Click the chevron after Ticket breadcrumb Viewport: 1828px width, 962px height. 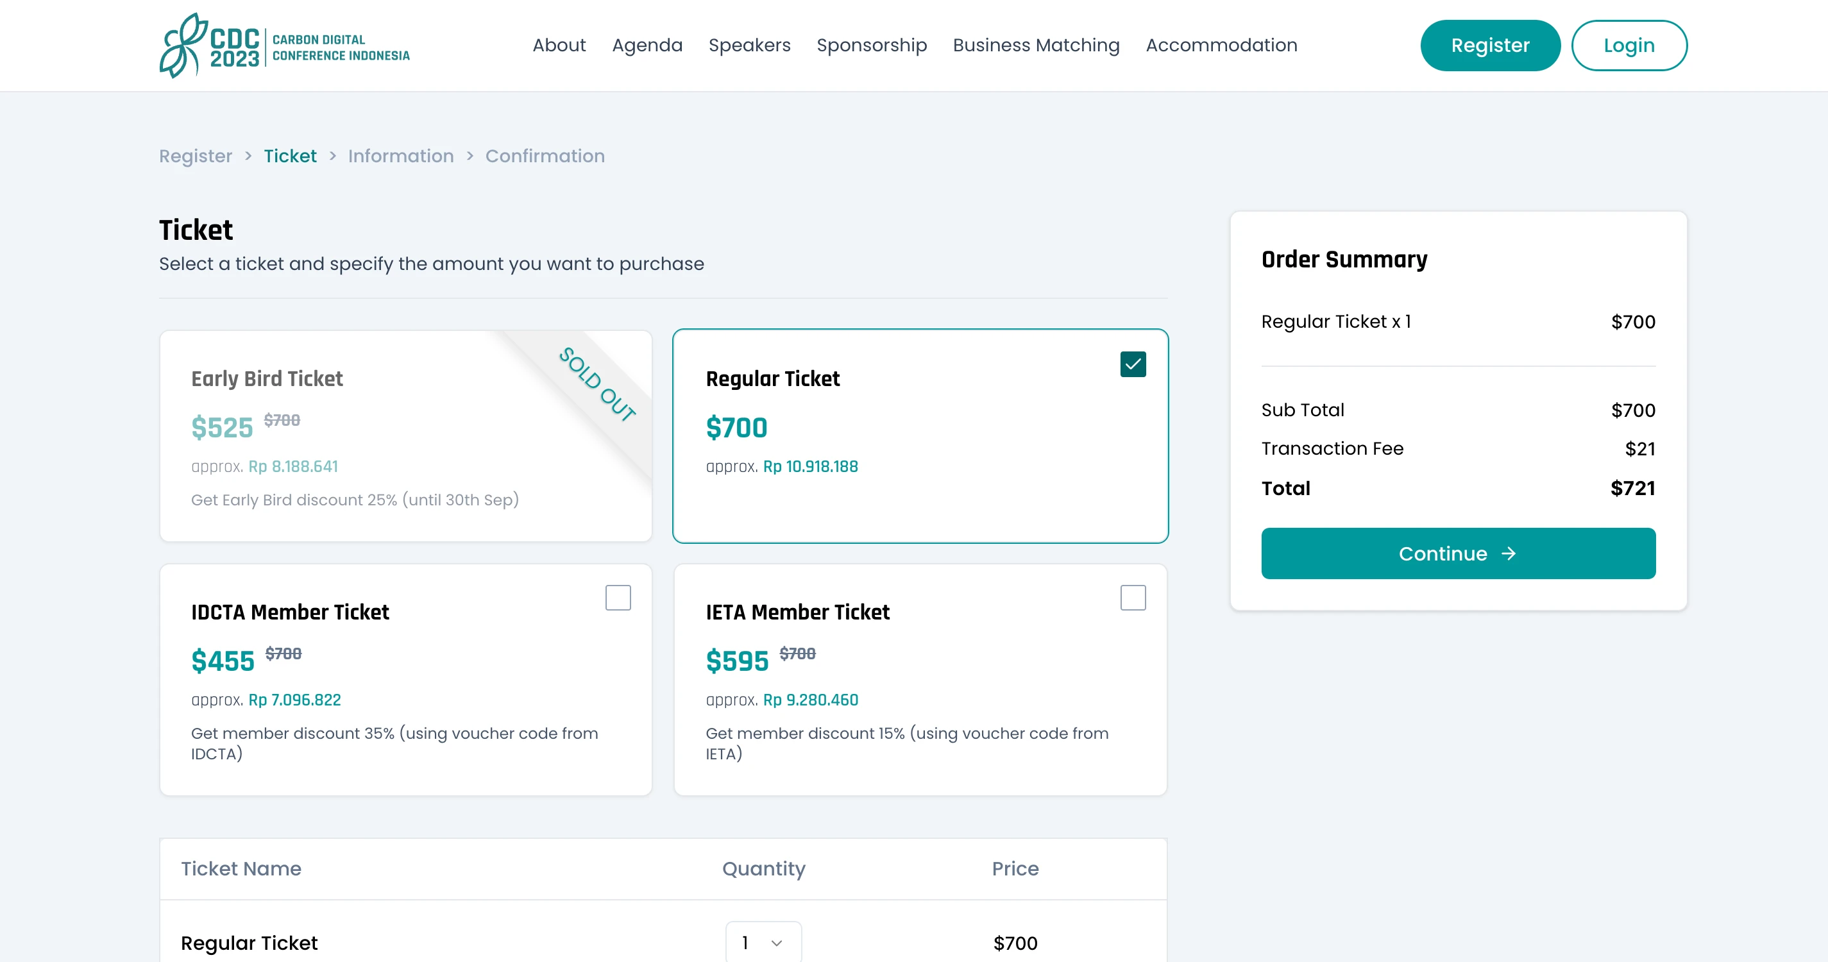pyautogui.click(x=332, y=155)
